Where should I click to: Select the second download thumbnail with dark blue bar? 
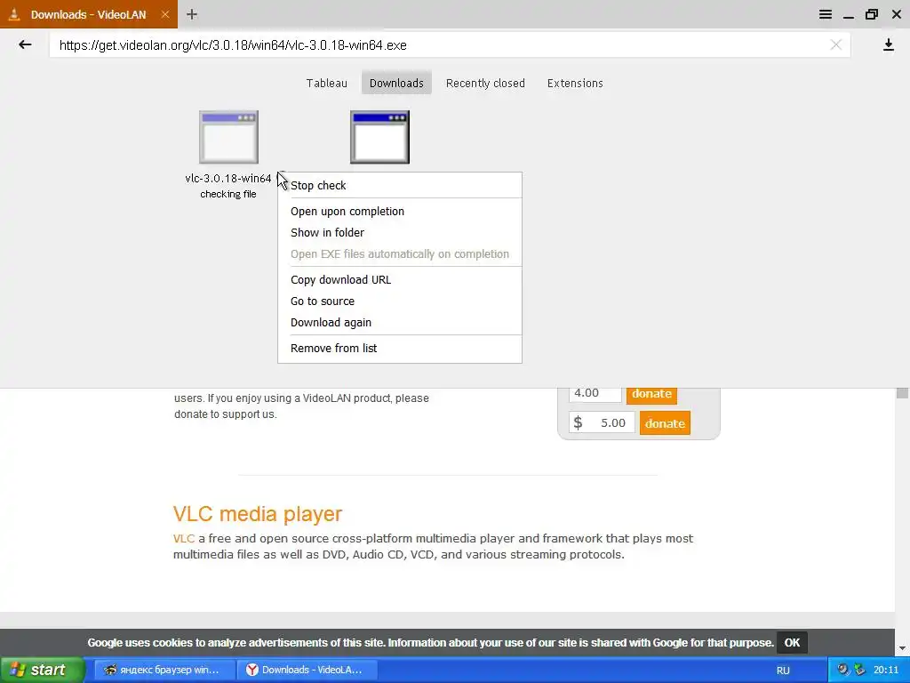(x=379, y=137)
